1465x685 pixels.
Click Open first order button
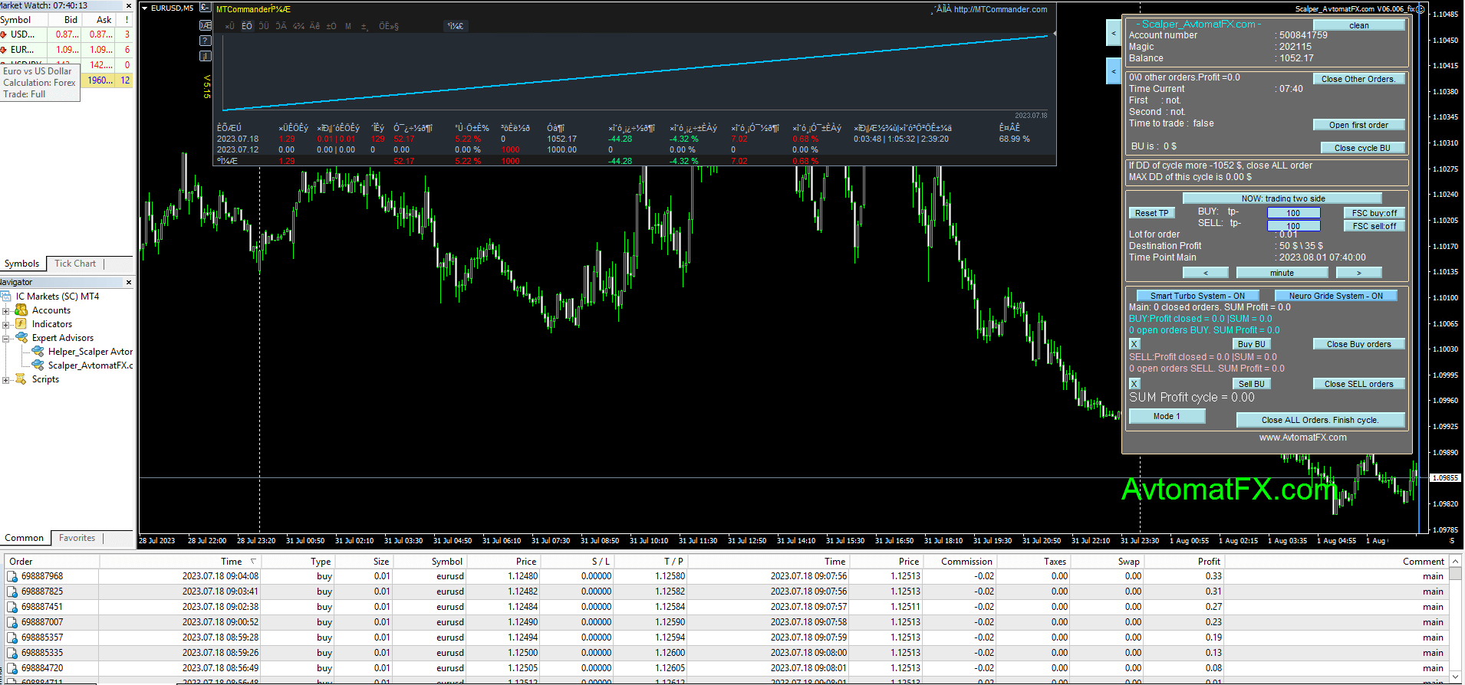pos(1358,125)
